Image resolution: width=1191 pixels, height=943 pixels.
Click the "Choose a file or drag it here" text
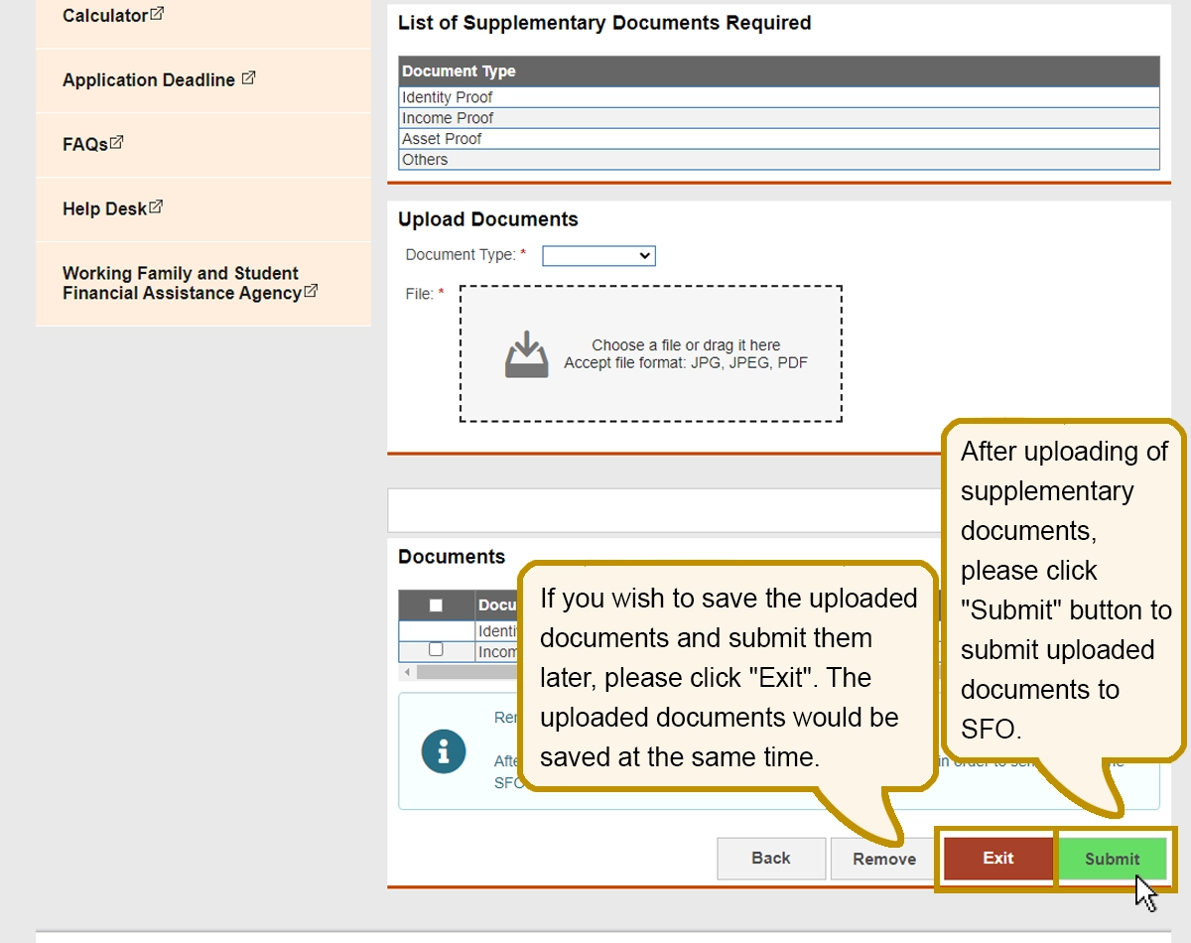686,345
